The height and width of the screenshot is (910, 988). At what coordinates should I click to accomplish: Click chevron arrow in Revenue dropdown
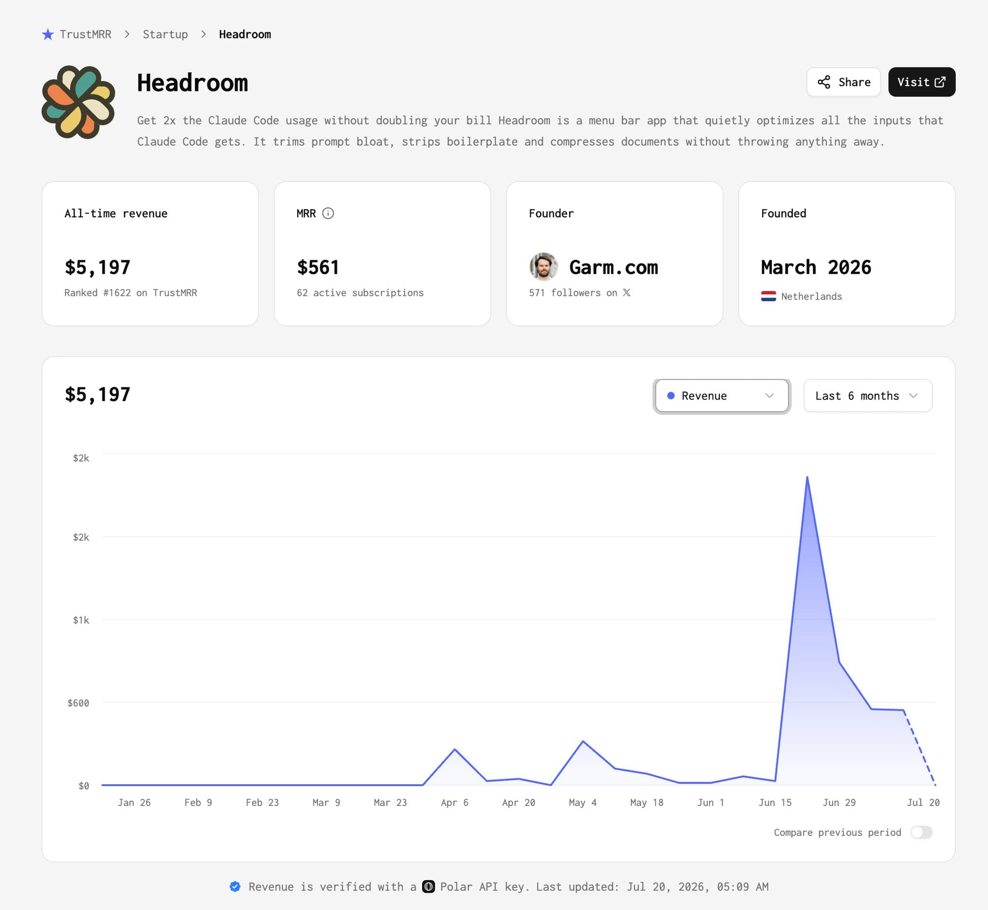[769, 395]
